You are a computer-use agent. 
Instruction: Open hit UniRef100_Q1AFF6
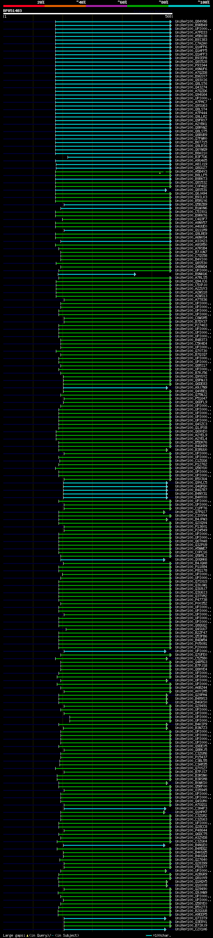(x=191, y=47)
